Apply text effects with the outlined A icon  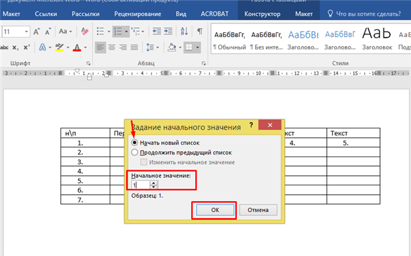42,47
